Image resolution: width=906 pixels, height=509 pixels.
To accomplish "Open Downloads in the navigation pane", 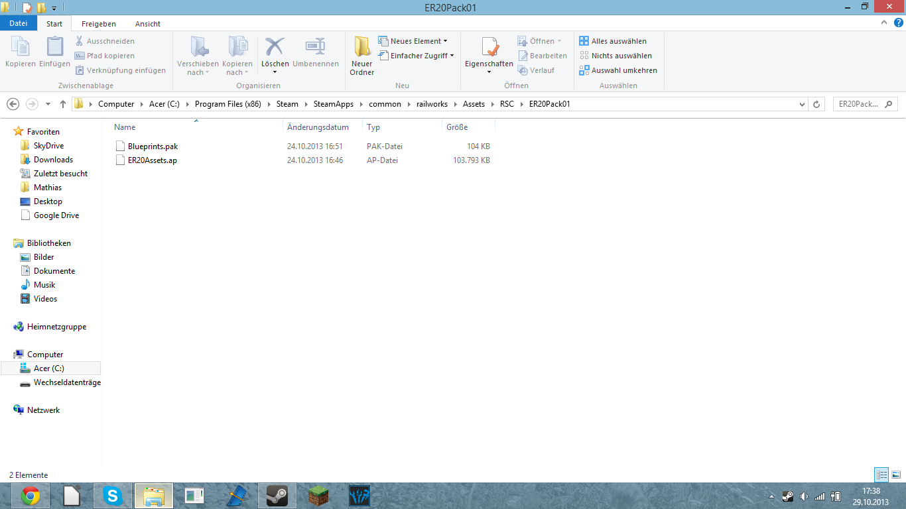I will 53,160.
